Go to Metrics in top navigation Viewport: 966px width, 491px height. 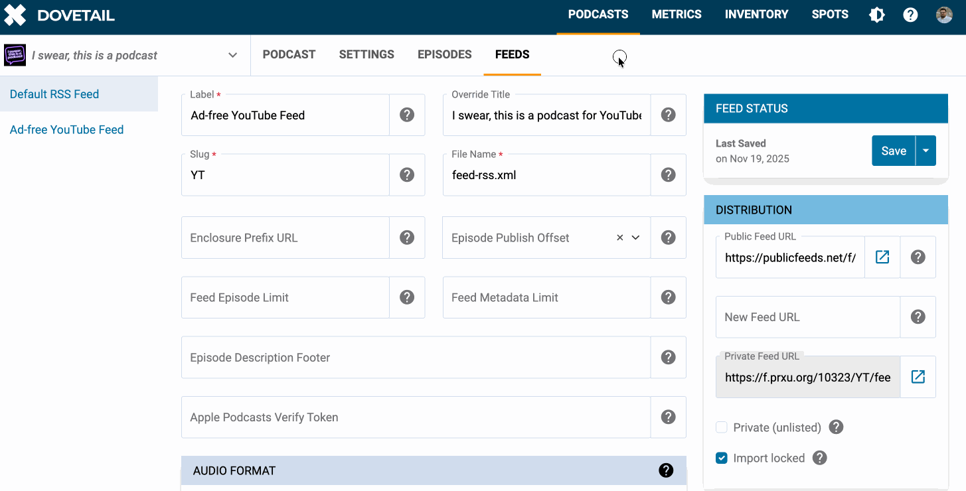click(676, 15)
